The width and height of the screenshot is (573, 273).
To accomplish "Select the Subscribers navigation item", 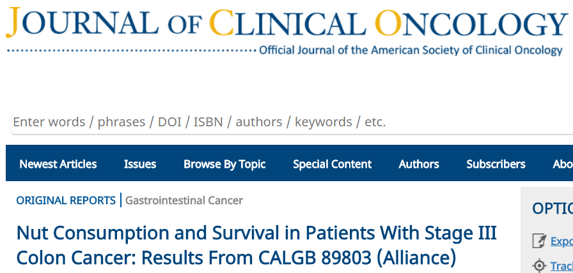I will coord(496,164).
